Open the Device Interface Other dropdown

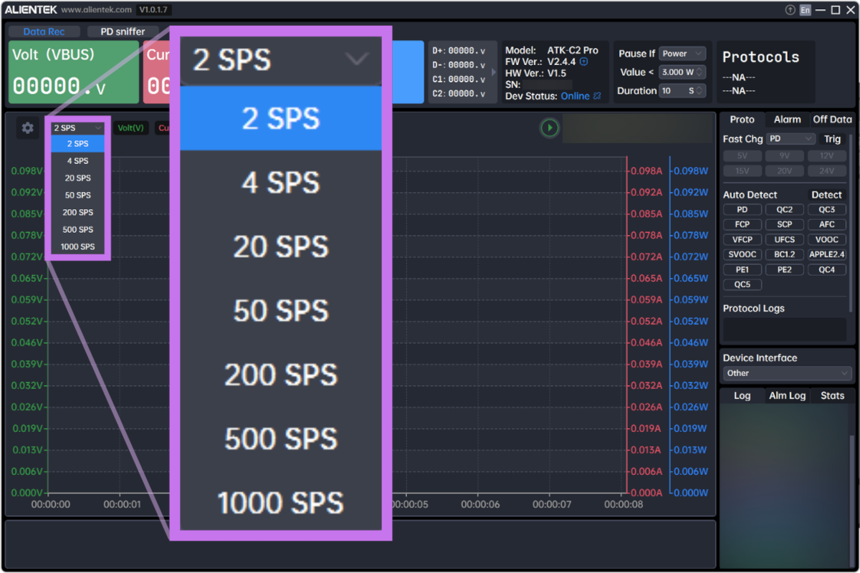point(787,373)
